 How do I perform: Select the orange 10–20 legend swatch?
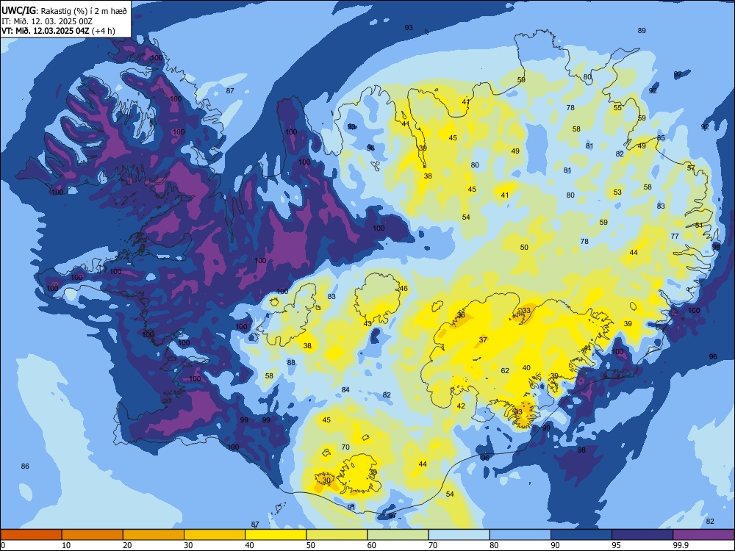point(93,535)
